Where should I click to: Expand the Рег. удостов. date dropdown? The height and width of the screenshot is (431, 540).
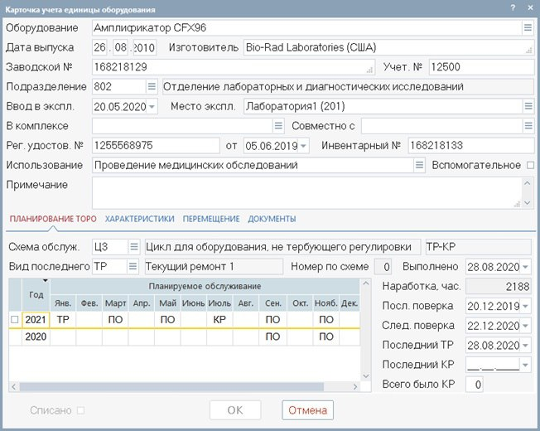(x=303, y=146)
